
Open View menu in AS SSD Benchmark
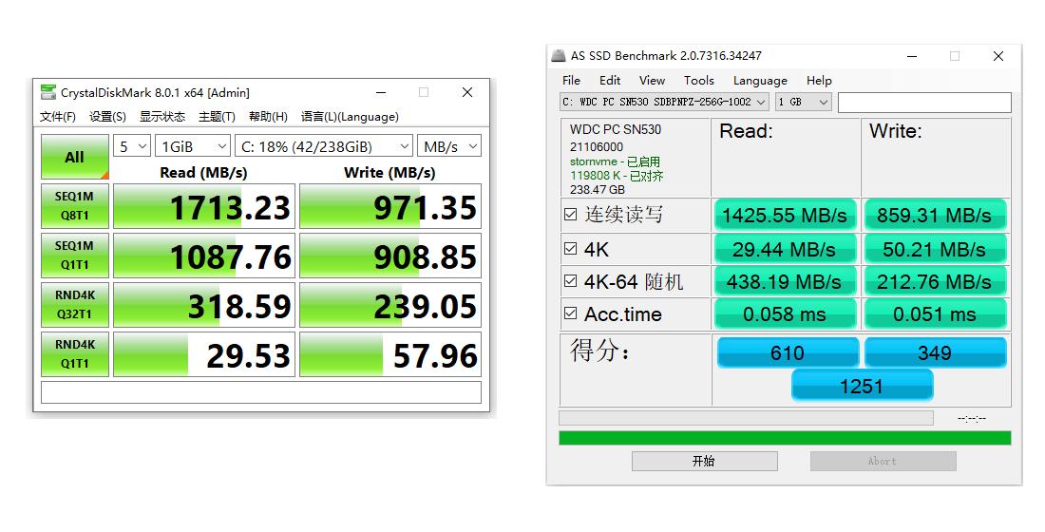[x=652, y=80]
